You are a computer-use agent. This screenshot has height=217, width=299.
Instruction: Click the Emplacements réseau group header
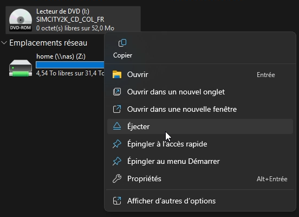pos(48,43)
